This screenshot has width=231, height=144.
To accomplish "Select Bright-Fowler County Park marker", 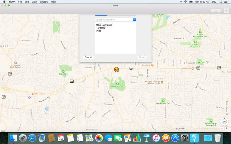I will (211, 121).
